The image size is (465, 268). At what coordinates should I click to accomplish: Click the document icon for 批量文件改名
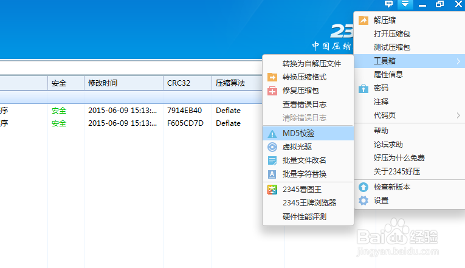coord(272,160)
